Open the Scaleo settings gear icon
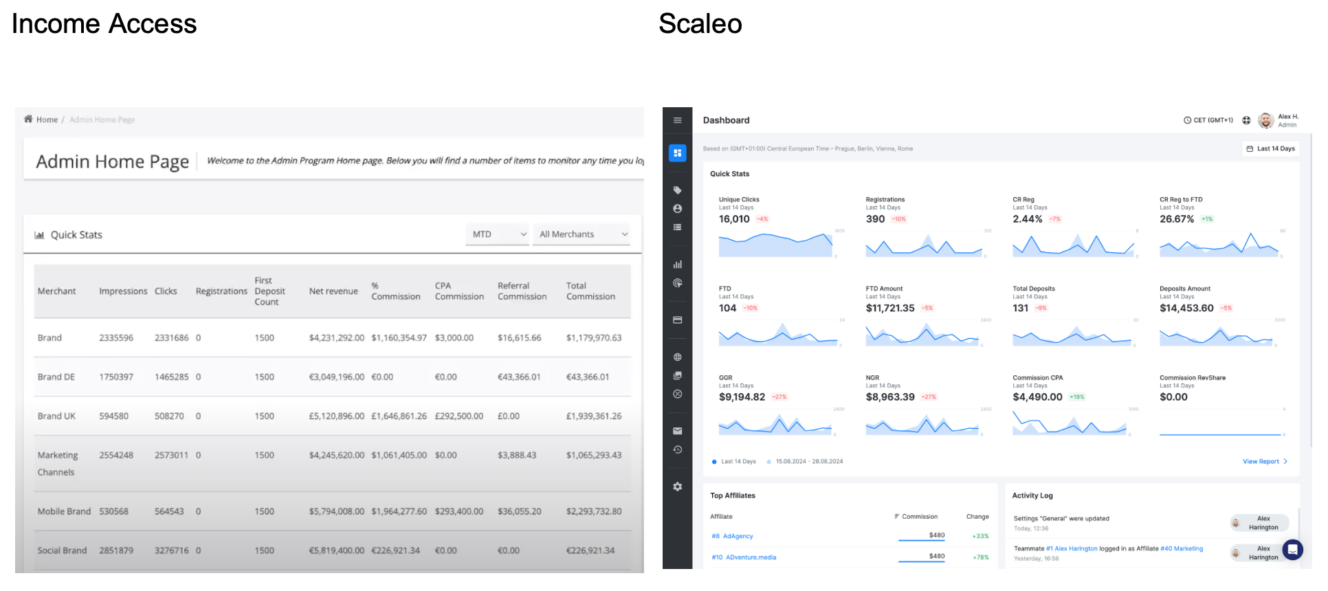The height and width of the screenshot is (591, 1328). coord(677,487)
